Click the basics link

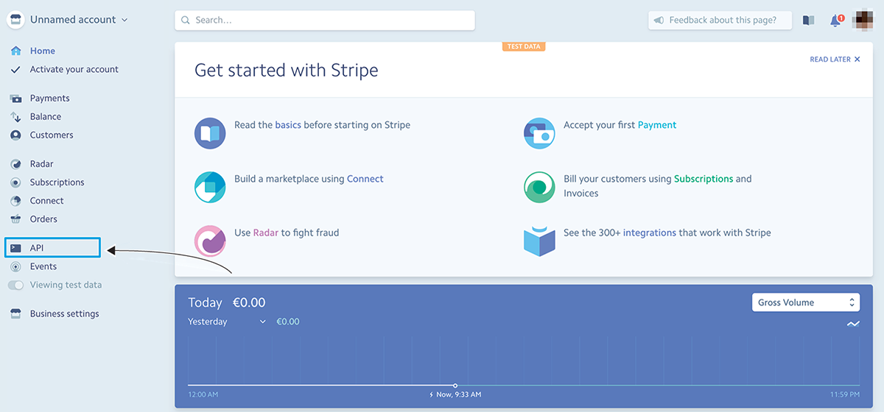tap(288, 125)
